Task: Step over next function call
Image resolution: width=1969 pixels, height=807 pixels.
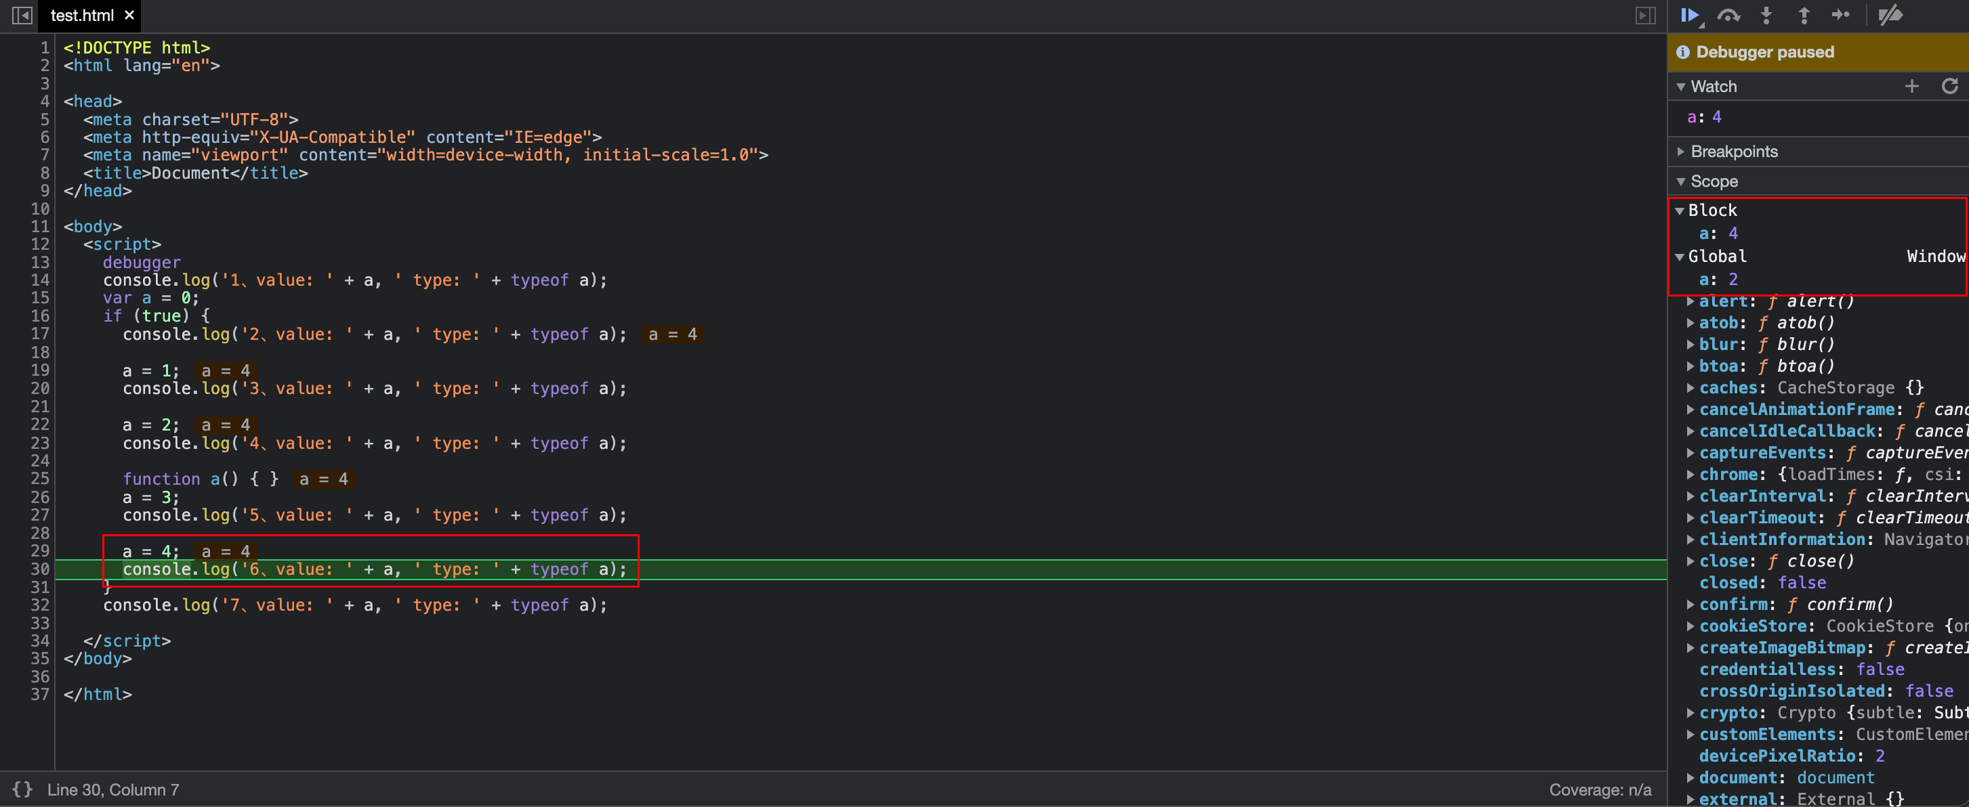Action: click(x=1728, y=16)
